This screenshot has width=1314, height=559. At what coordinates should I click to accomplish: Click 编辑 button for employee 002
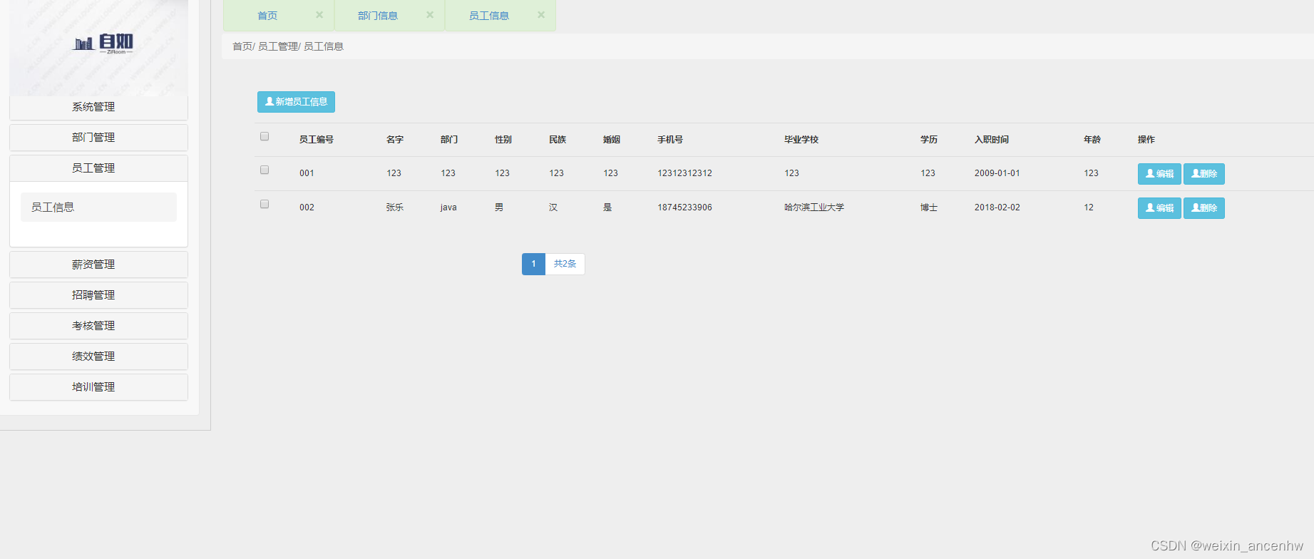1159,208
